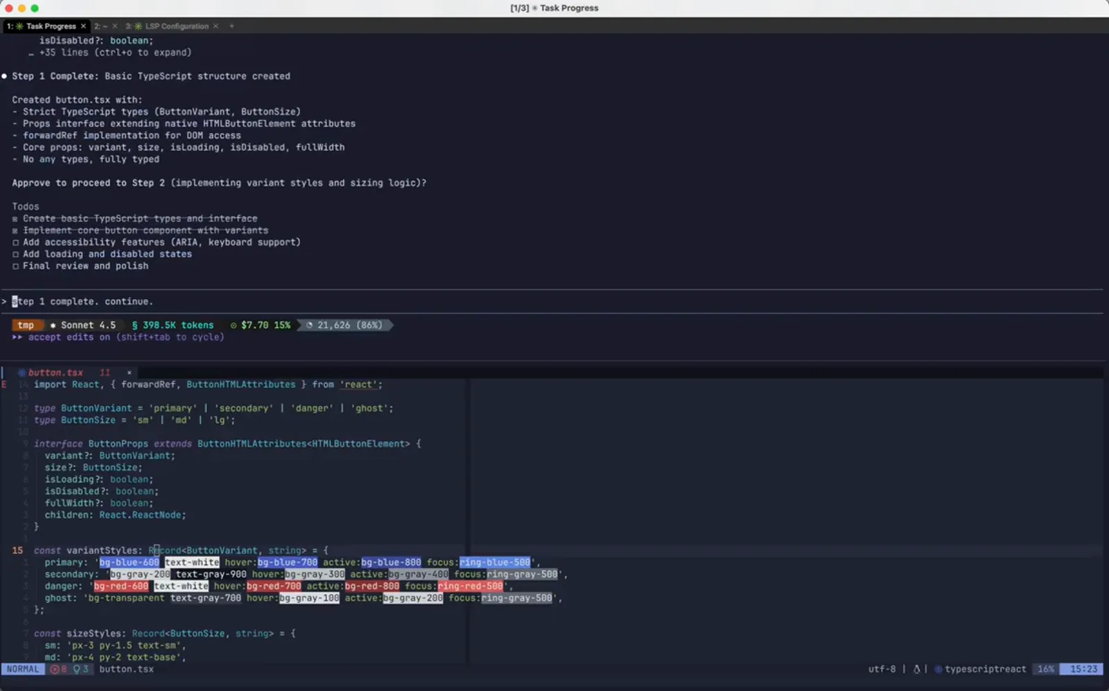Click the 'children: React.ReactNode;' line
Viewport: 1109px width, 691px height.
[x=116, y=515]
